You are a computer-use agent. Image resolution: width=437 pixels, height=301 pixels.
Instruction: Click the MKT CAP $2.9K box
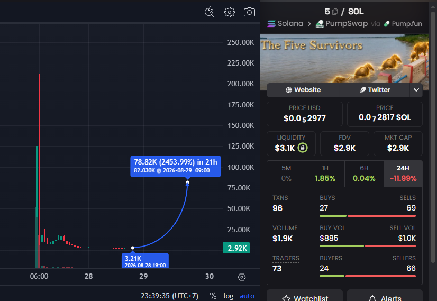point(398,143)
